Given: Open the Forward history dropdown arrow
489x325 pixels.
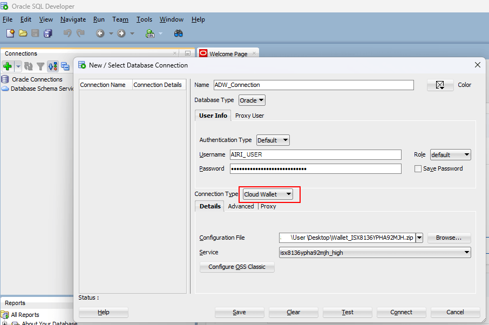Looking at the screenshot, I should pyautogui.click(x=132, y=33).
